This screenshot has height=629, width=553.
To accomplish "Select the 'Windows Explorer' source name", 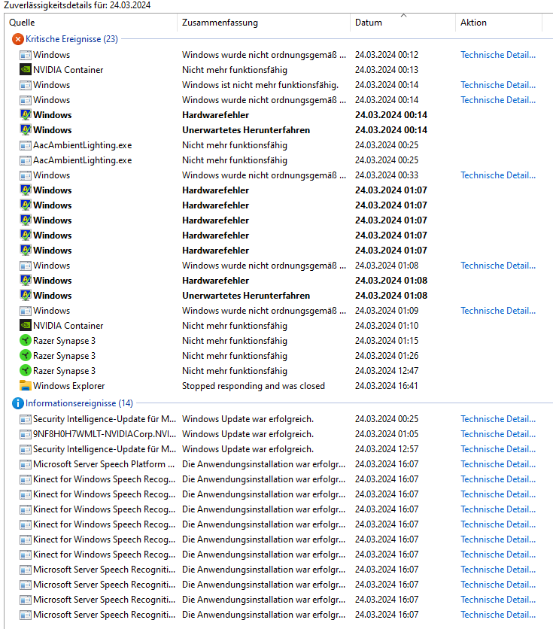I will click(x=69, y=386).
